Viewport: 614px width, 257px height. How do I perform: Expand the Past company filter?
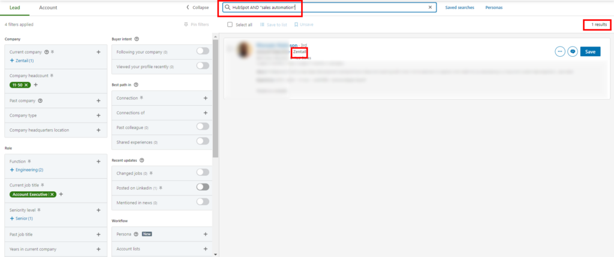click(x=98, y=100)
